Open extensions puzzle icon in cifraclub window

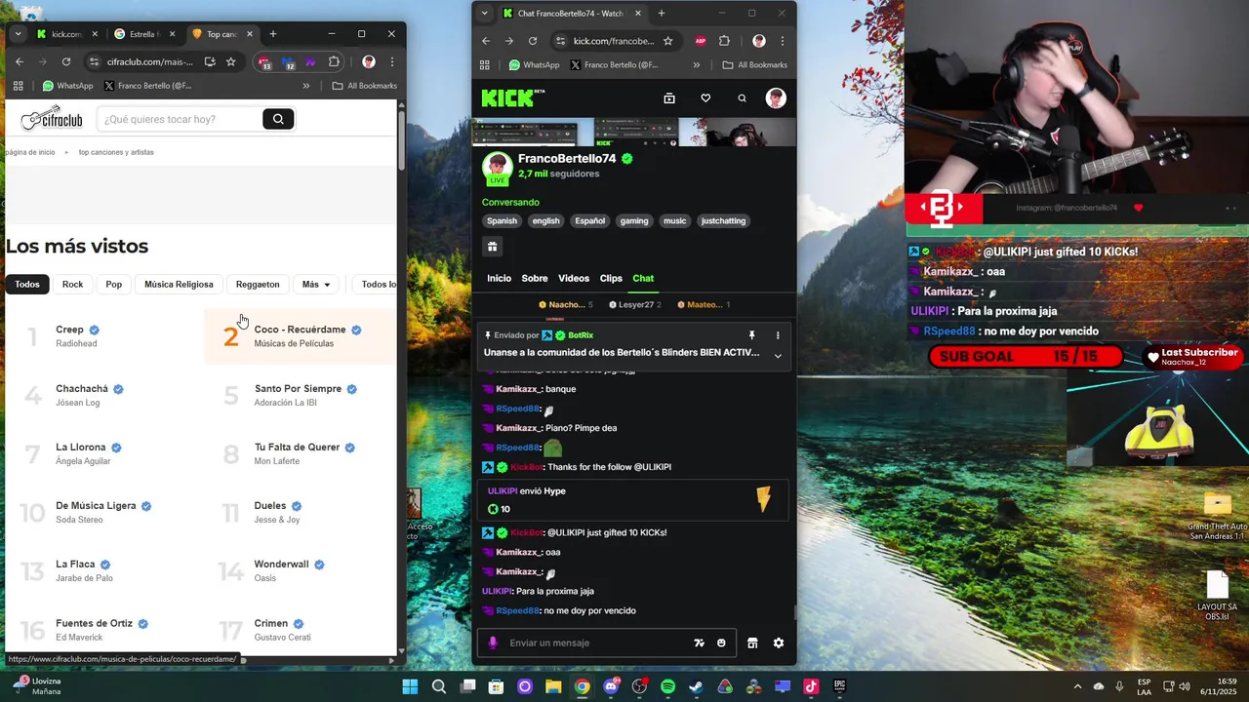[335, 61]
